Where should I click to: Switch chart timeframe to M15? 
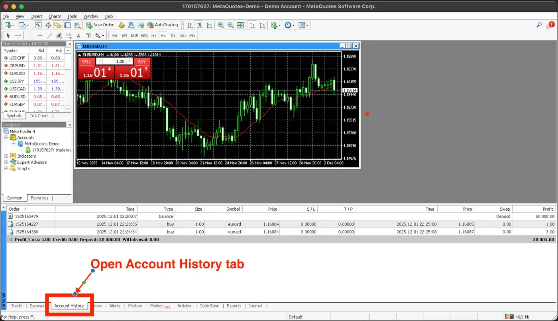click(134, 36)
